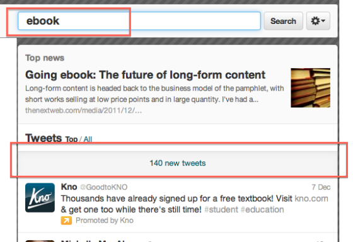The height and width of the screenshot is (242, 353).
Task: Switch to the All tweets filter
Action: (x=88, y=139)
